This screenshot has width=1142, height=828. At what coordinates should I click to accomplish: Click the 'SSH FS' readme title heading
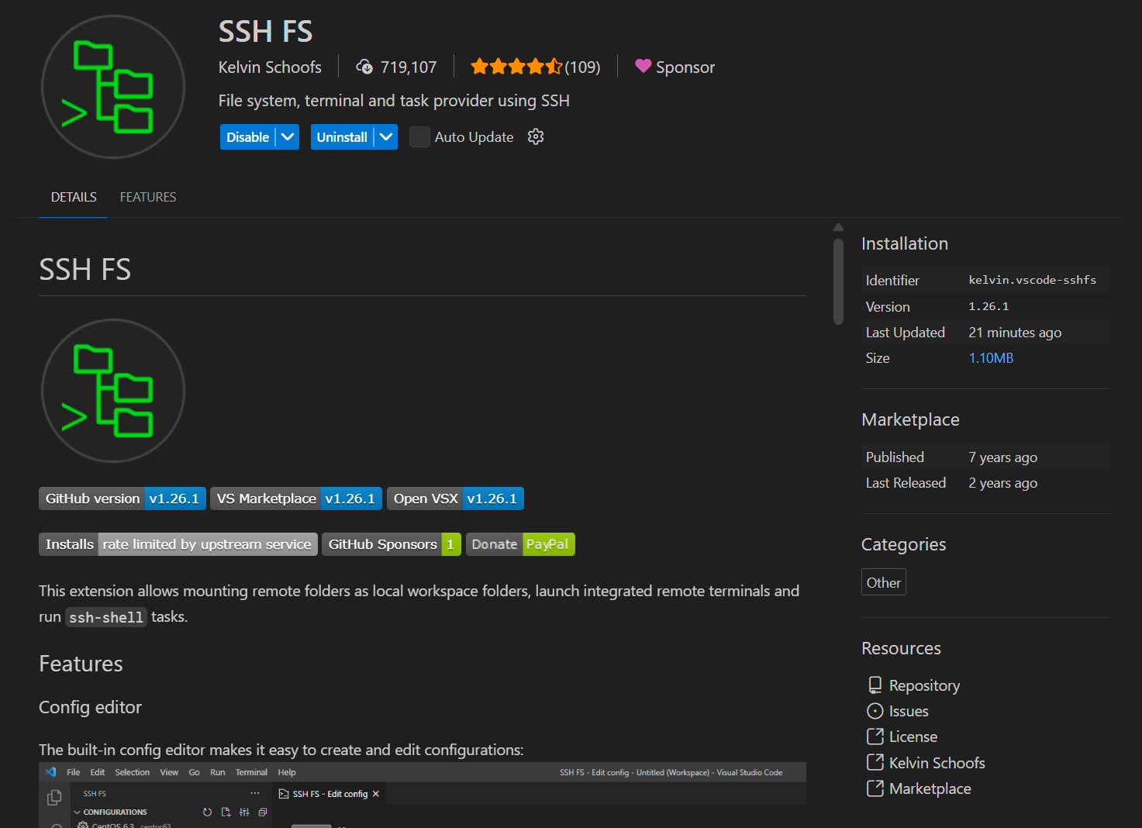[x=85, y=270]
